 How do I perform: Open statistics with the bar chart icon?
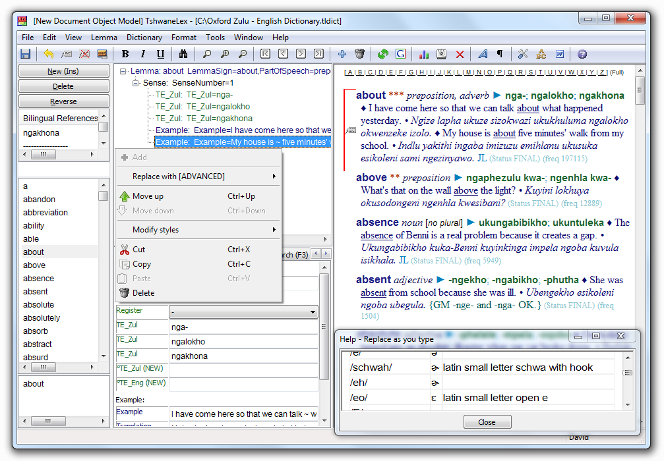(x=423, y=54)
